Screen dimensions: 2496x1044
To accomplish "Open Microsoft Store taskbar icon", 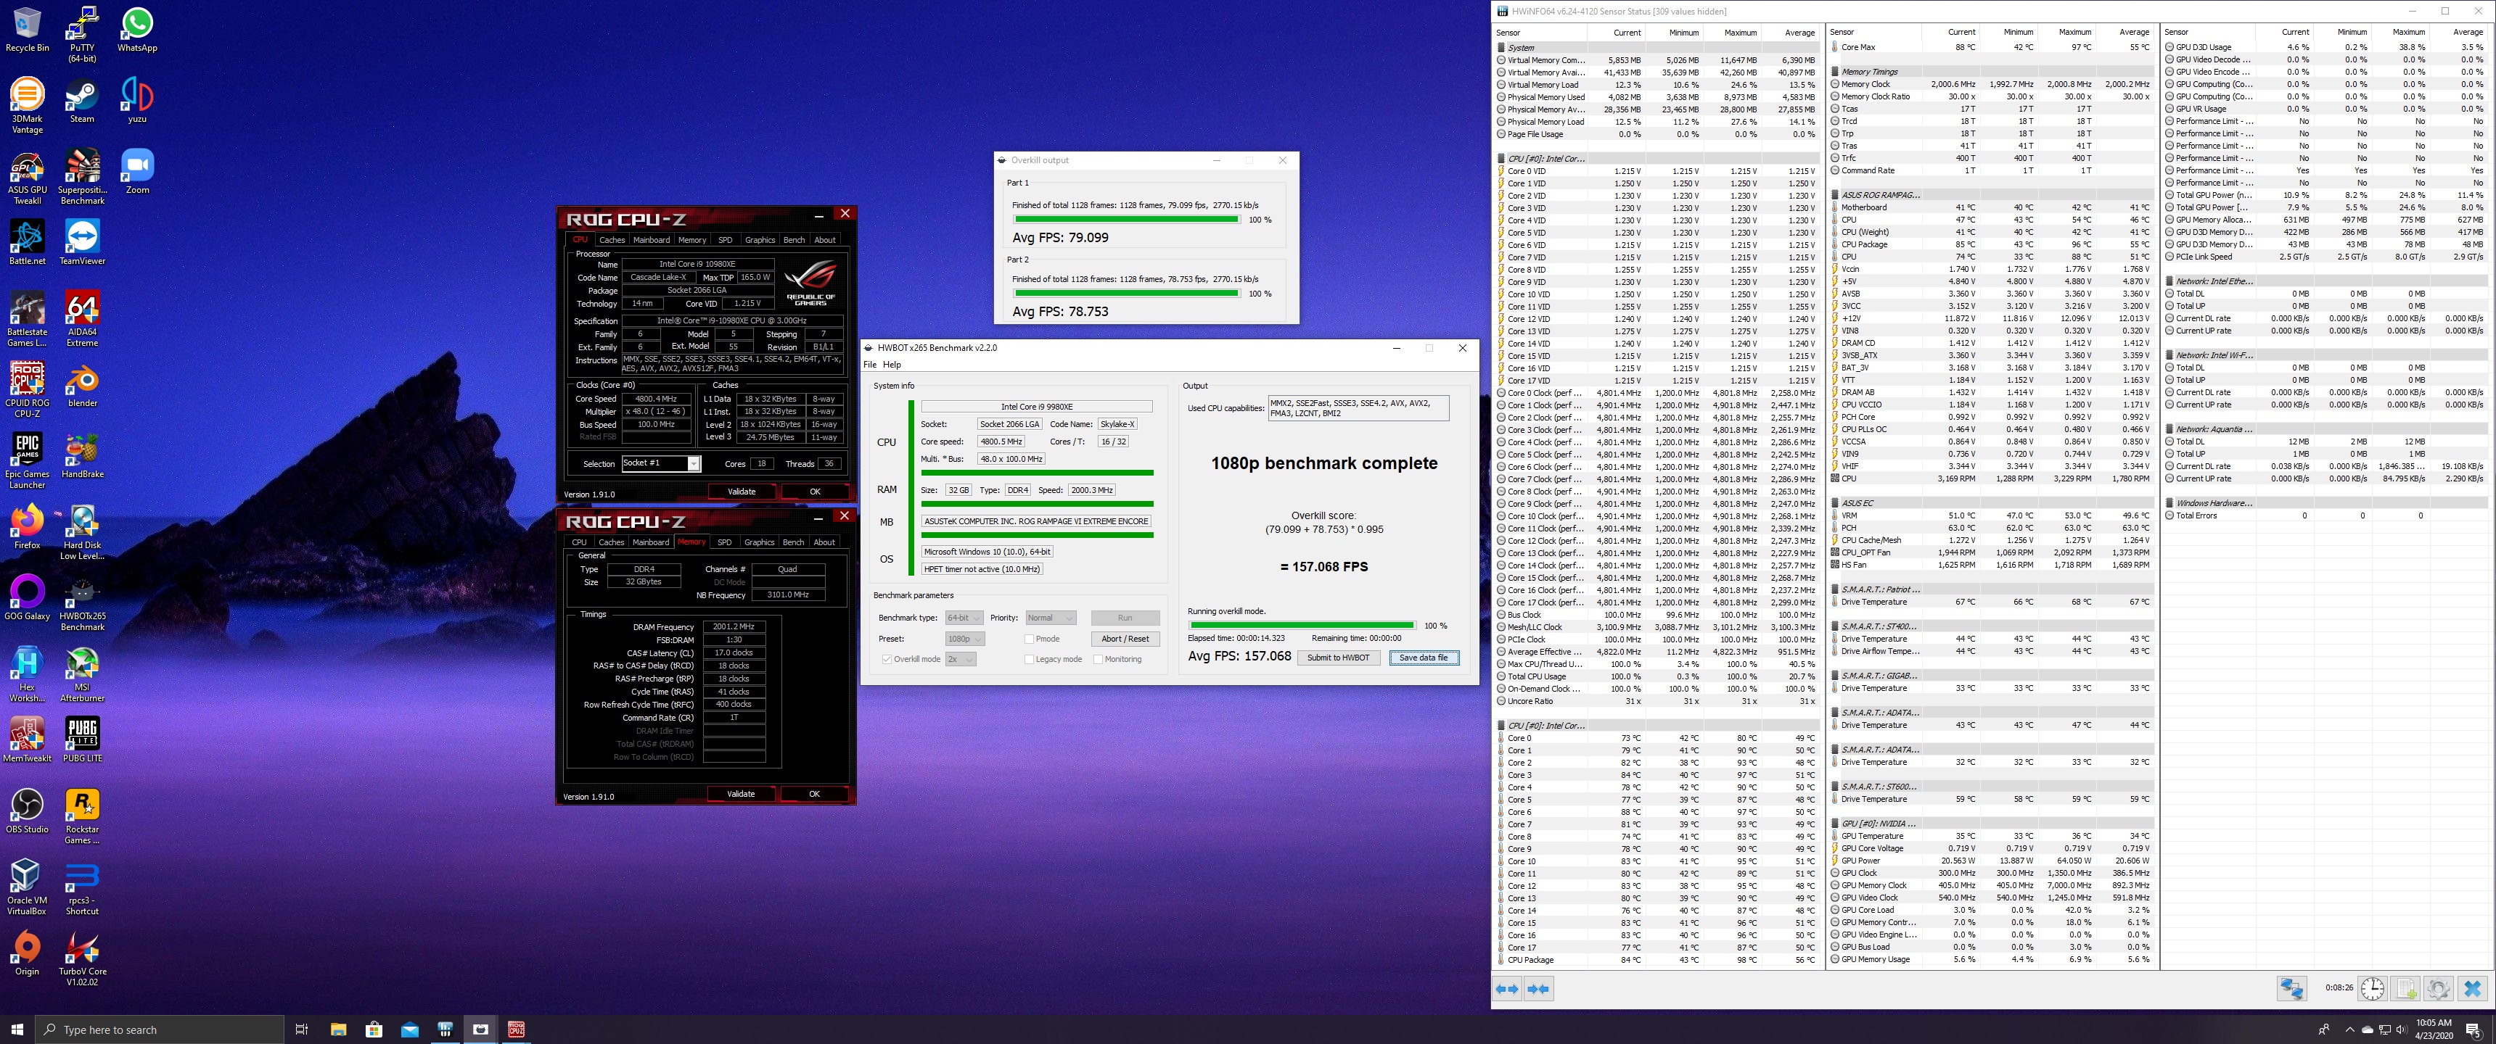I will [x=374, y=1029].
